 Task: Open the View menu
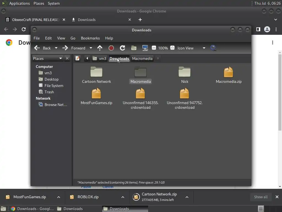[61, 38]
